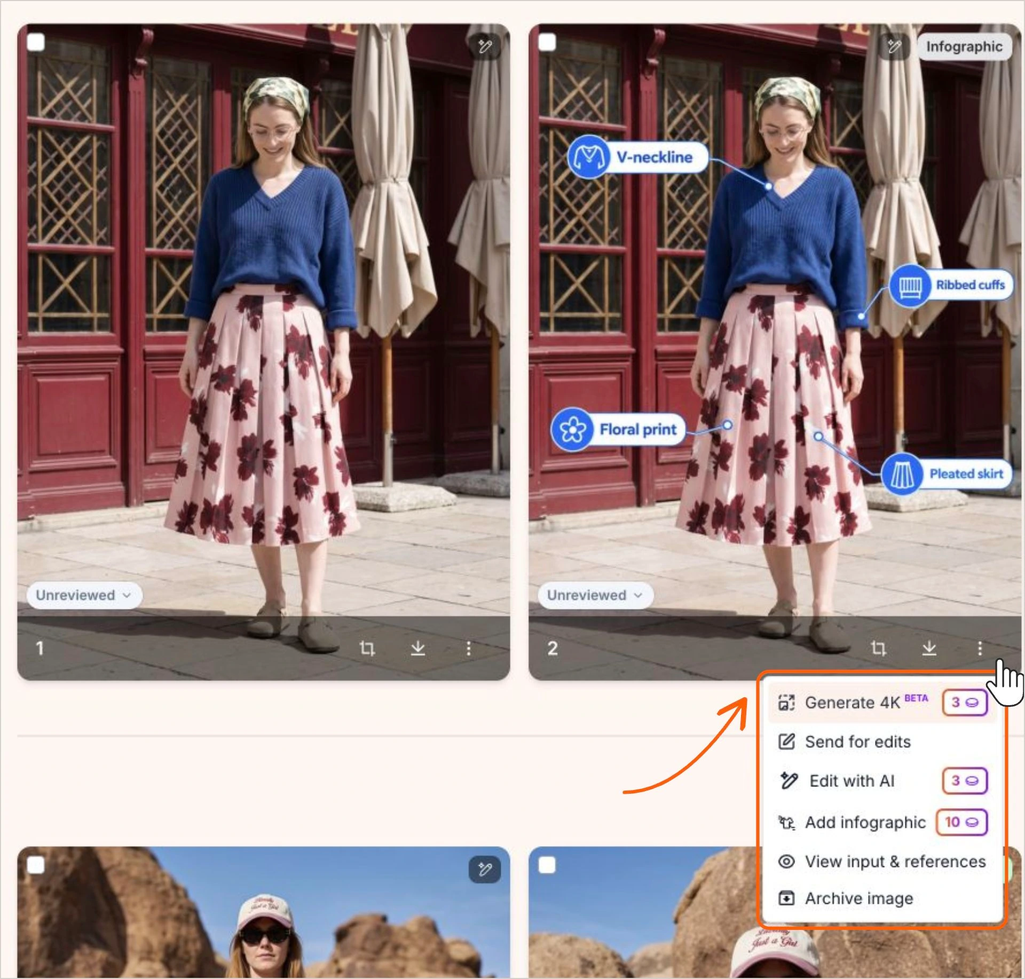Click the 3-credit badge beside Edit with AI
Viewport: 1025px width, 979px height.
[965, 781]
